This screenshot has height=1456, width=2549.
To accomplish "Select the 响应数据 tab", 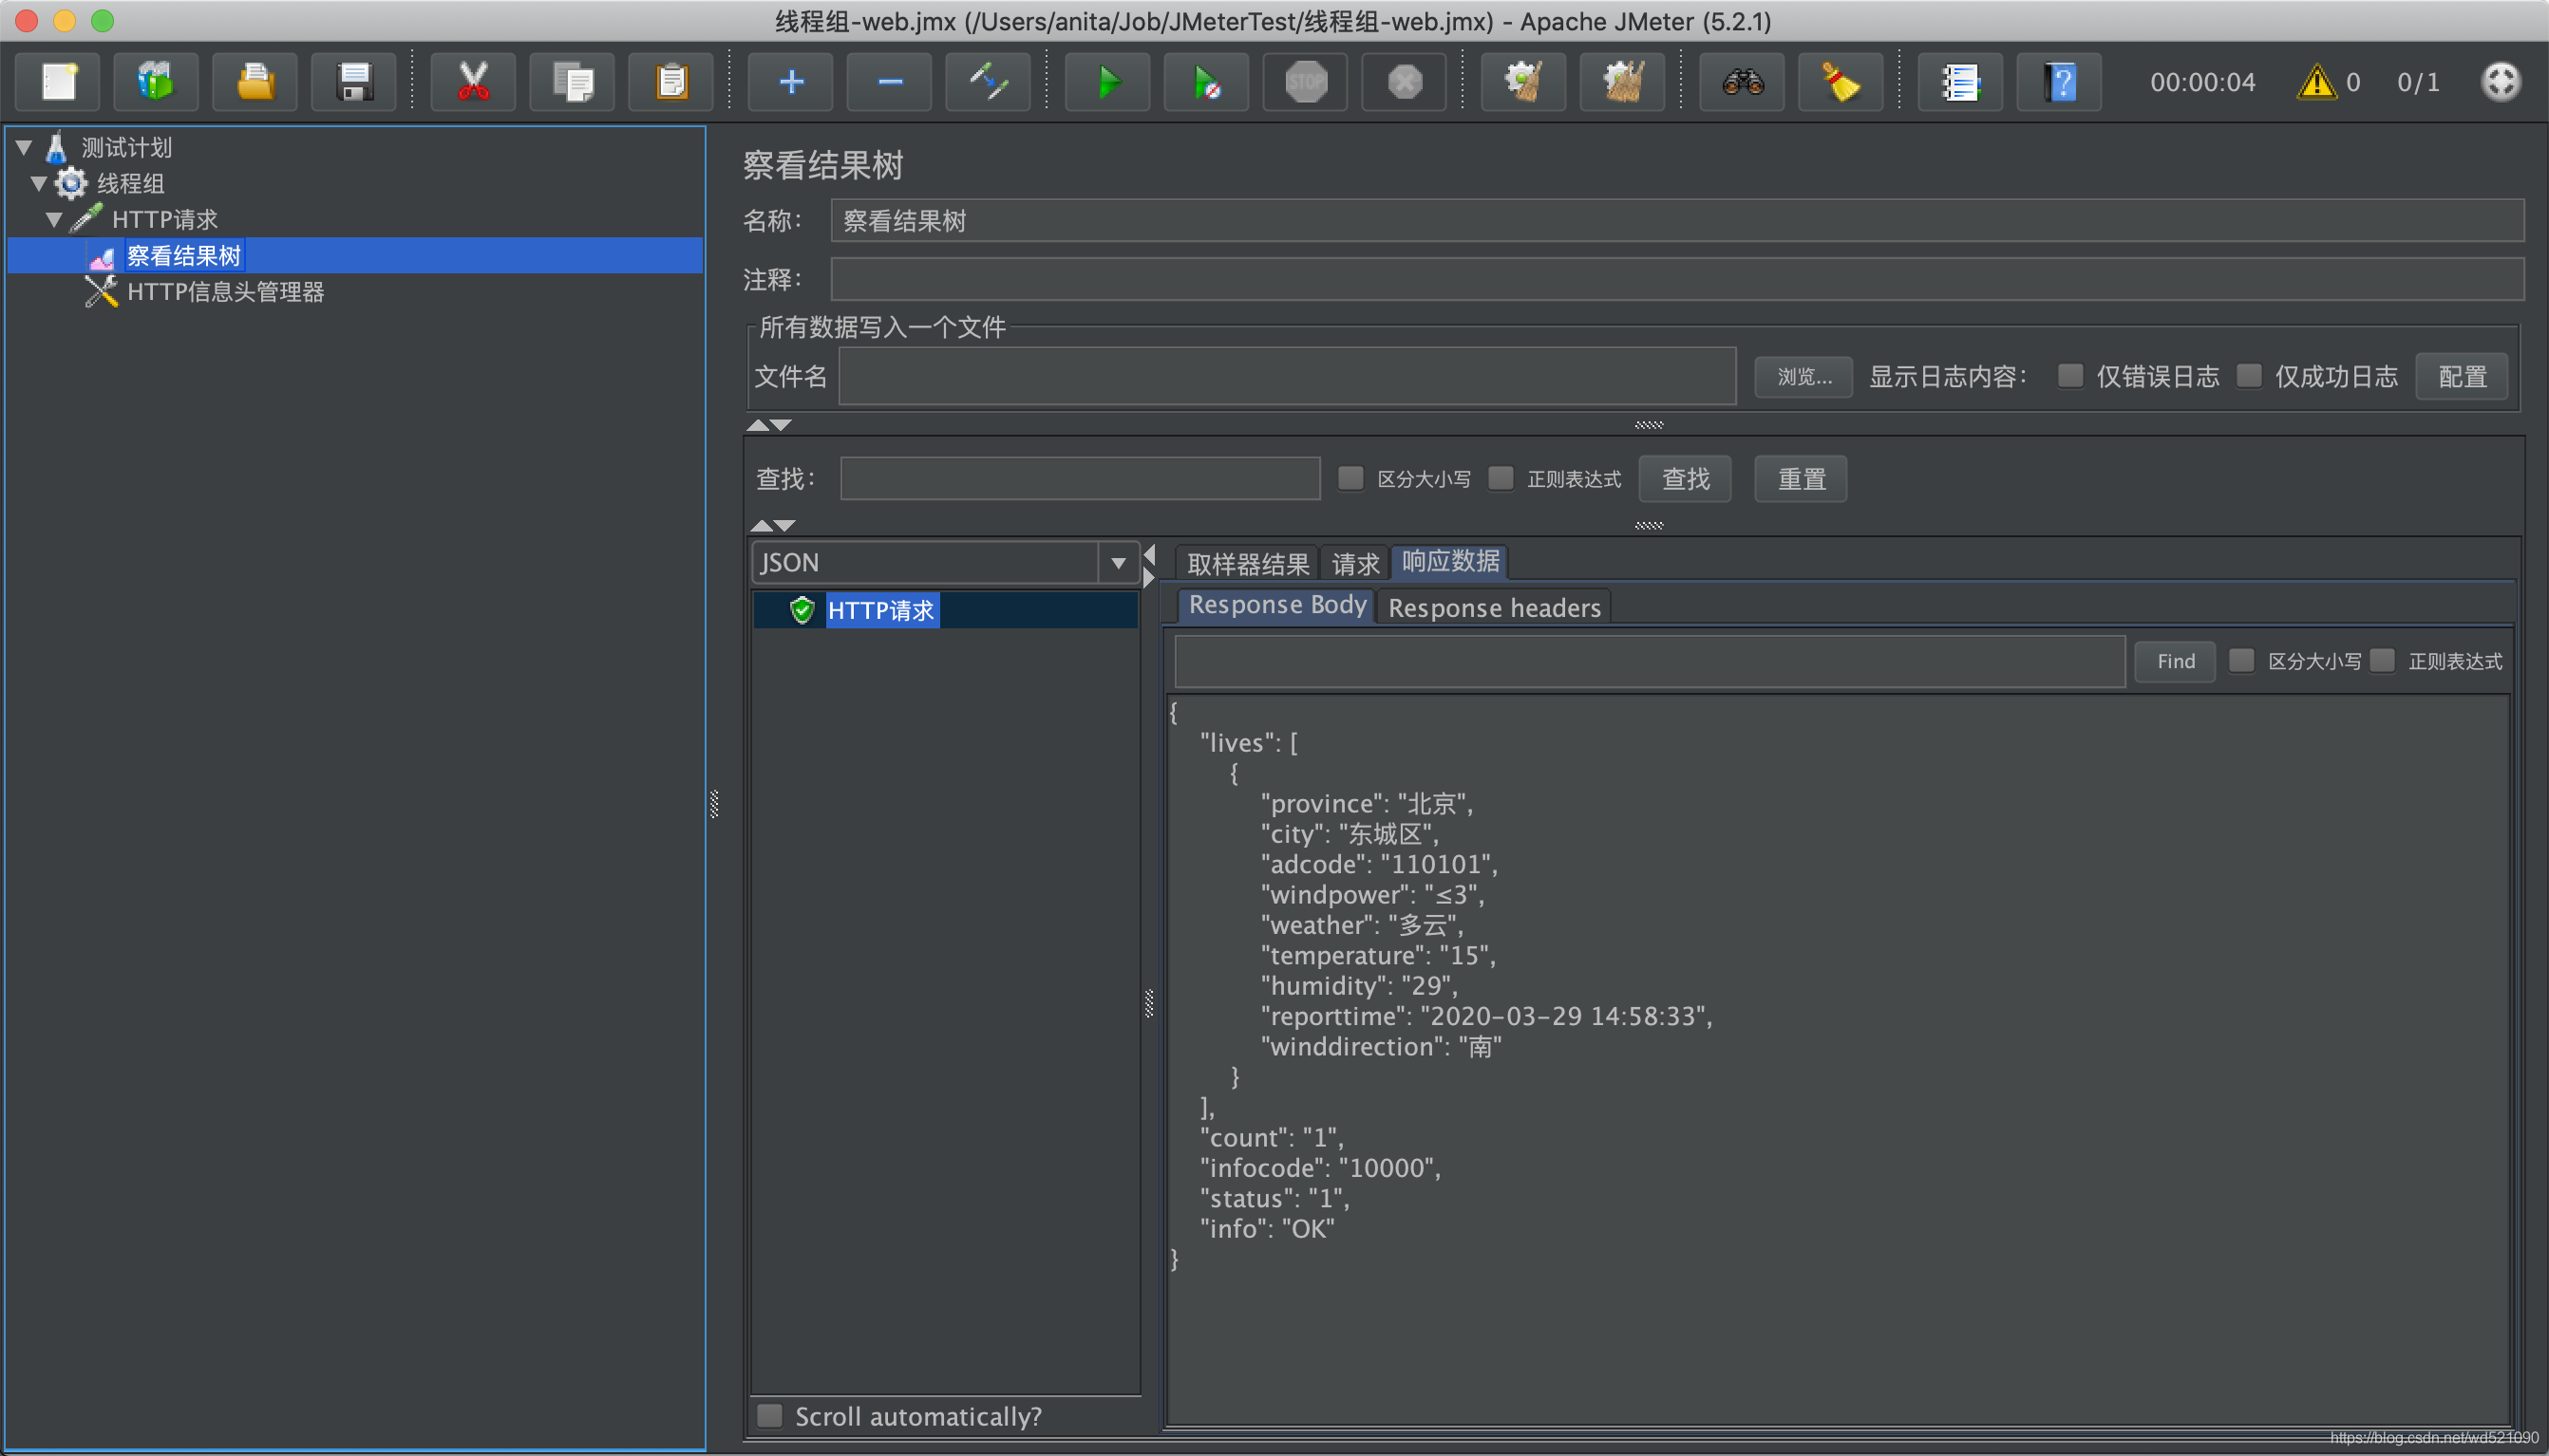I will click(1449, 562).
